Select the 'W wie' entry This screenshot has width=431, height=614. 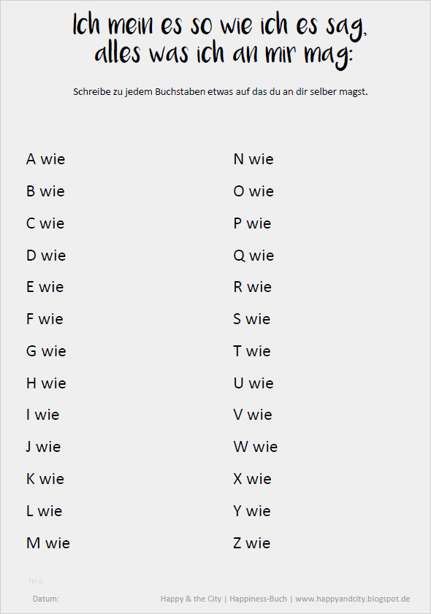coord(256,447)
